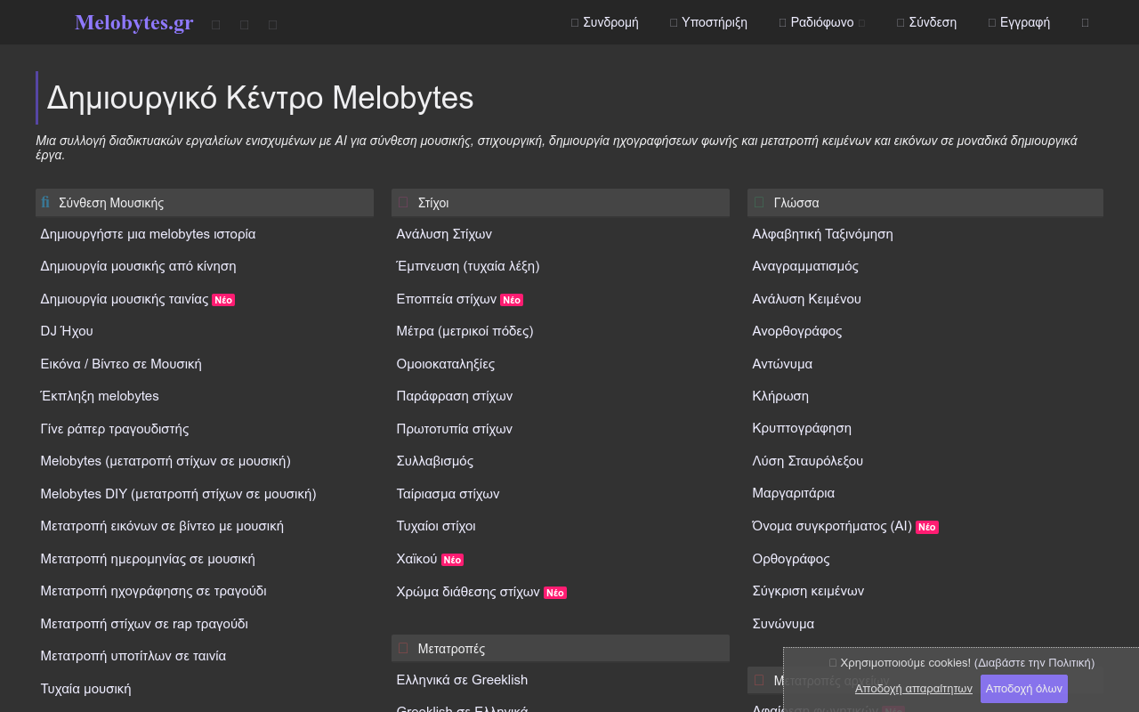Open Ορθογράφος
1139x712 pixels.
790,559
